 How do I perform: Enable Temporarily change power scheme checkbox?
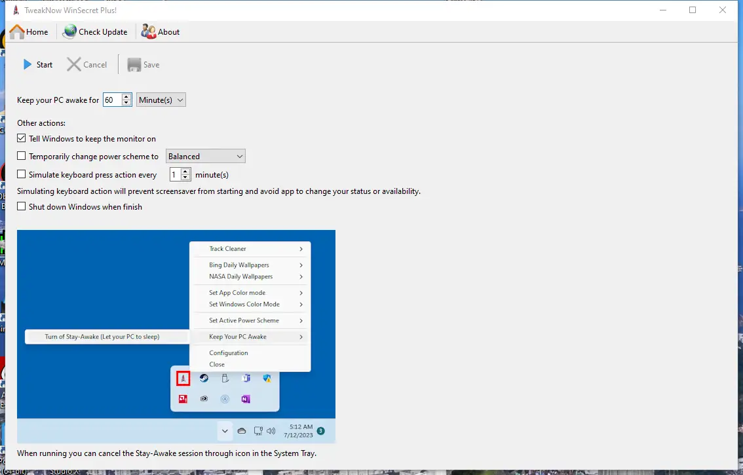coord(22,155)
